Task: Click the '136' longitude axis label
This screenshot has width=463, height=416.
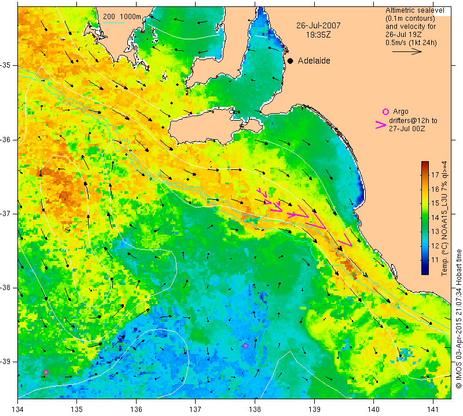Action: click(136, 410)
